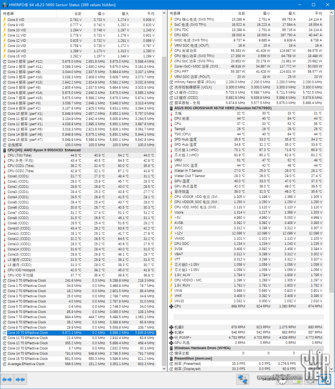Select the VRM SOC 温度 row
Screen dimensions: 335x389
(x=246, y=165)
